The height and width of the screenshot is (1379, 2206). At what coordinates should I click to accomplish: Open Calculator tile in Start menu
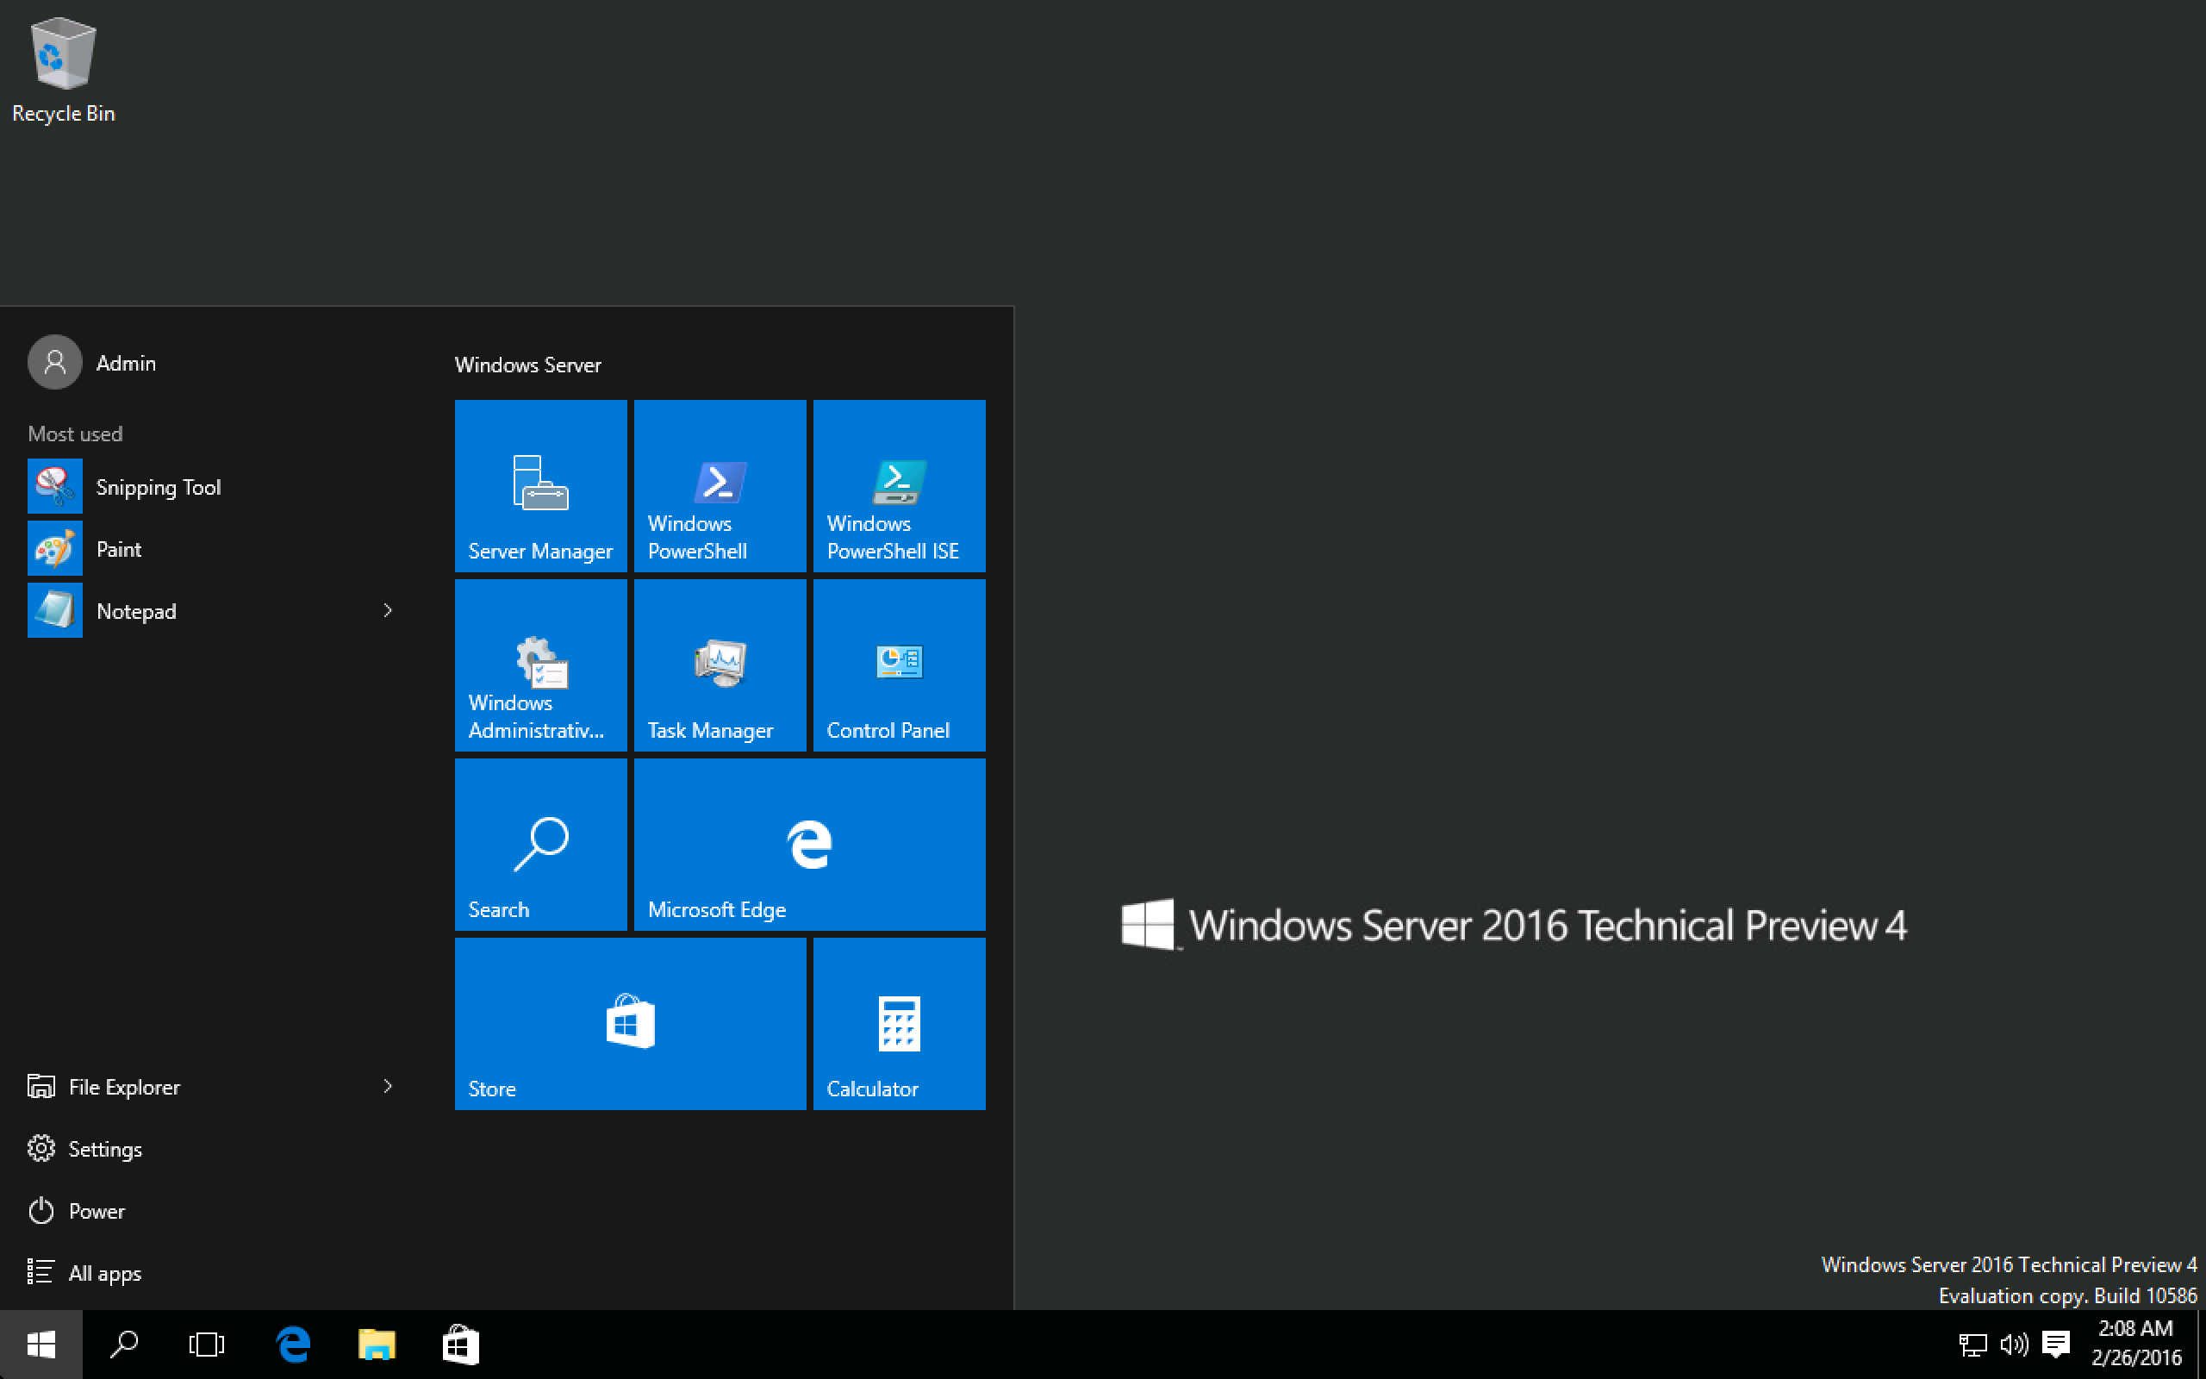point(897,1023)
